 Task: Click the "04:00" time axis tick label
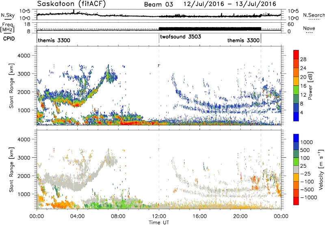pyautogui.click(x=77, y=216)
